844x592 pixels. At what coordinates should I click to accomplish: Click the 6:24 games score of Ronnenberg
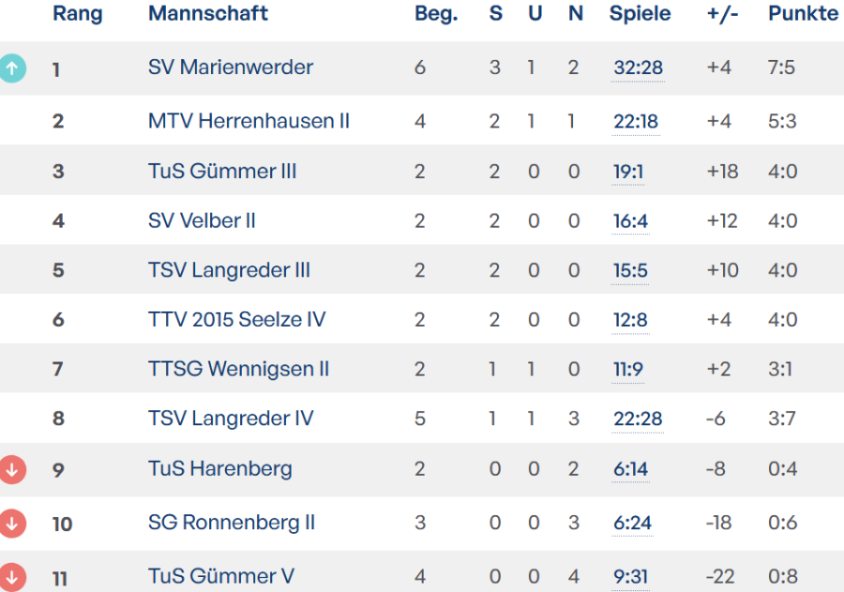pyautogui.click(x=632, y=523)
